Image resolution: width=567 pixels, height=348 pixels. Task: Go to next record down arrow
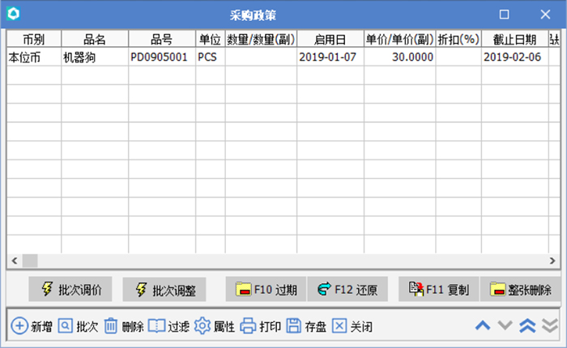(x=505, y=325)
